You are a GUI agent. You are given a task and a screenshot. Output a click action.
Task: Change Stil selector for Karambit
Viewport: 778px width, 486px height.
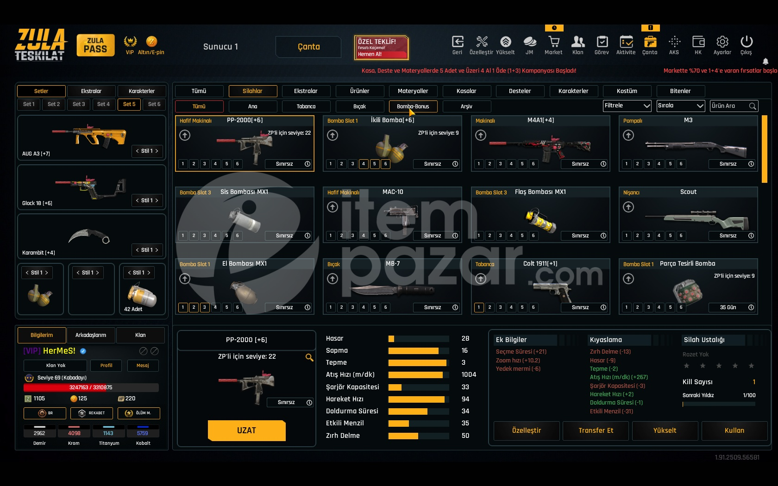coord(147,250)
